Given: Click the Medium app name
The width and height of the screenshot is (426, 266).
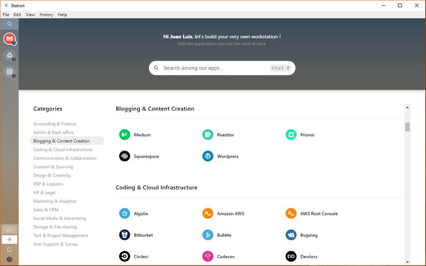Looking at the screenshot, I should click(142, 135).
